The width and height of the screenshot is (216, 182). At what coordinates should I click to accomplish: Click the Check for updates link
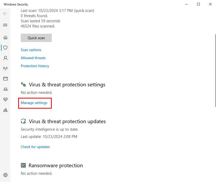[35, 147]
